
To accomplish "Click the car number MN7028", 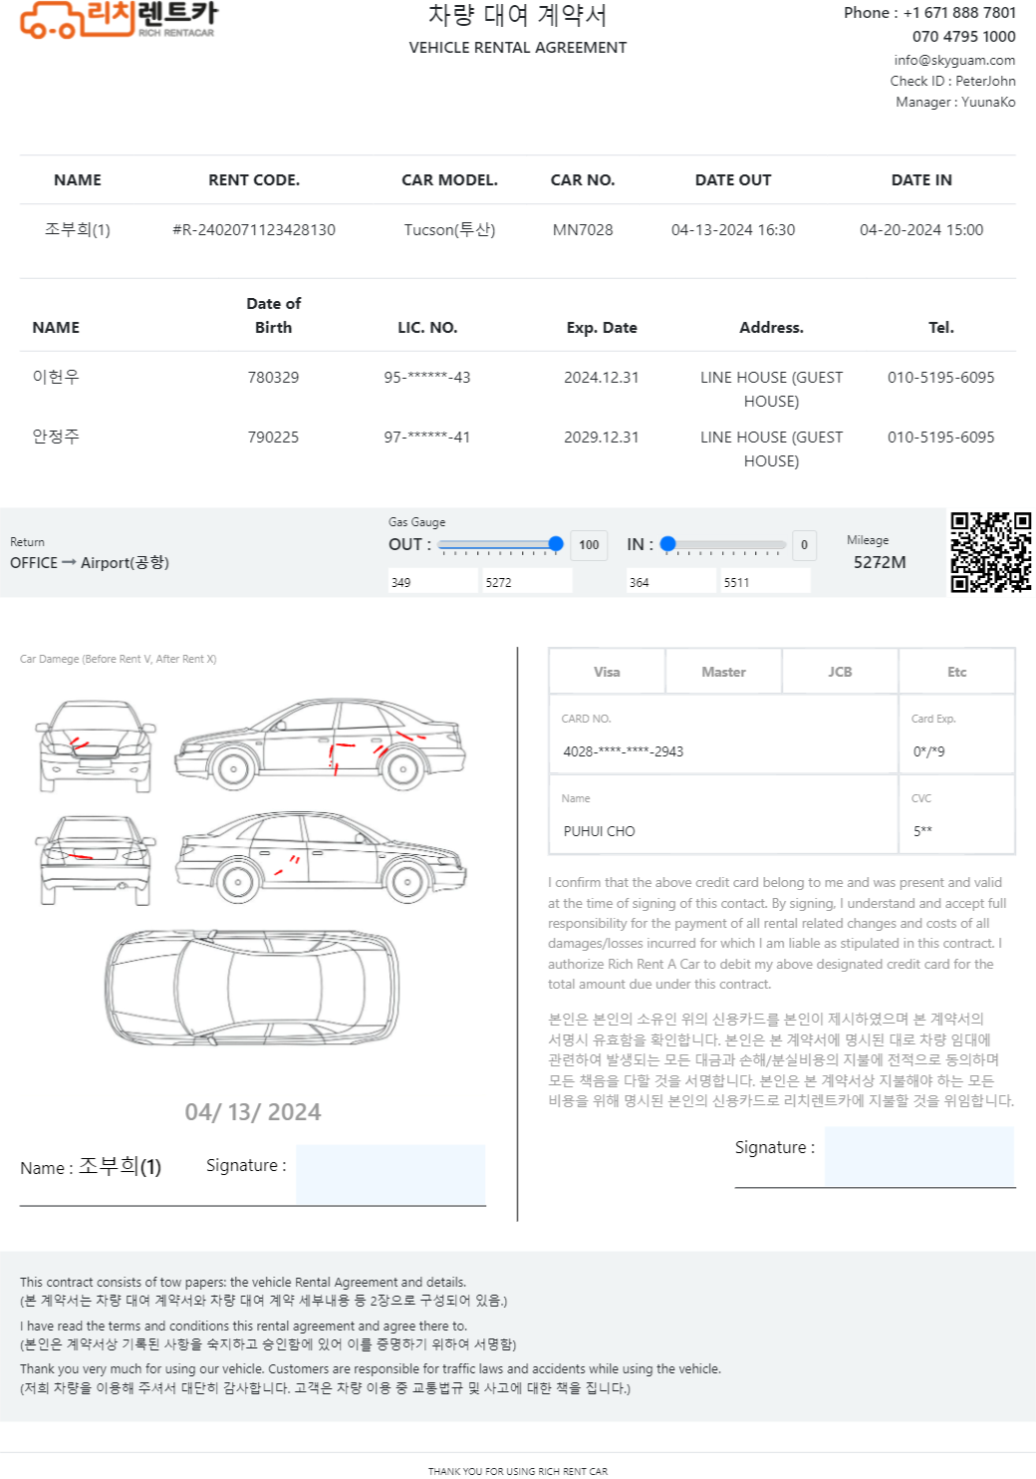I will (x=583, y=230).
